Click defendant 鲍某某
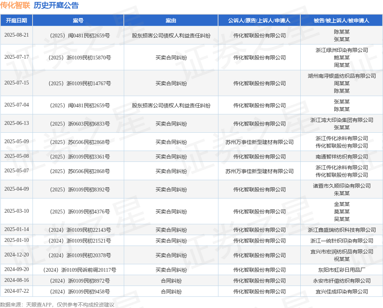The image size is (383, 308). [342, 58]
